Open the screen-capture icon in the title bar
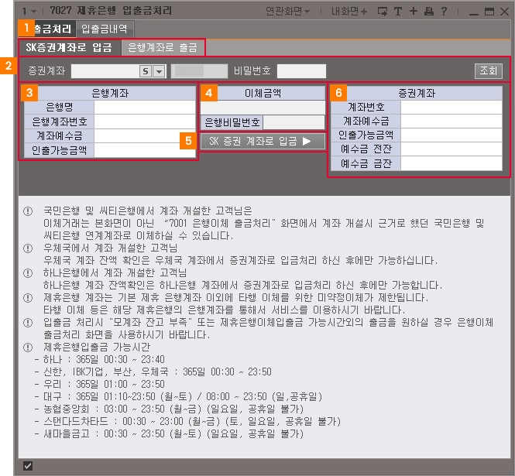The width and height of the screenshot is (515, 476). (383, 12)
